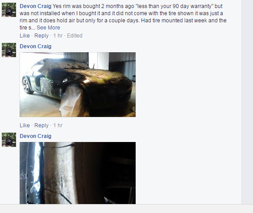Expand the truncated comment with See More
Viewport: 253px width, 213px height.
coord(48,28)
